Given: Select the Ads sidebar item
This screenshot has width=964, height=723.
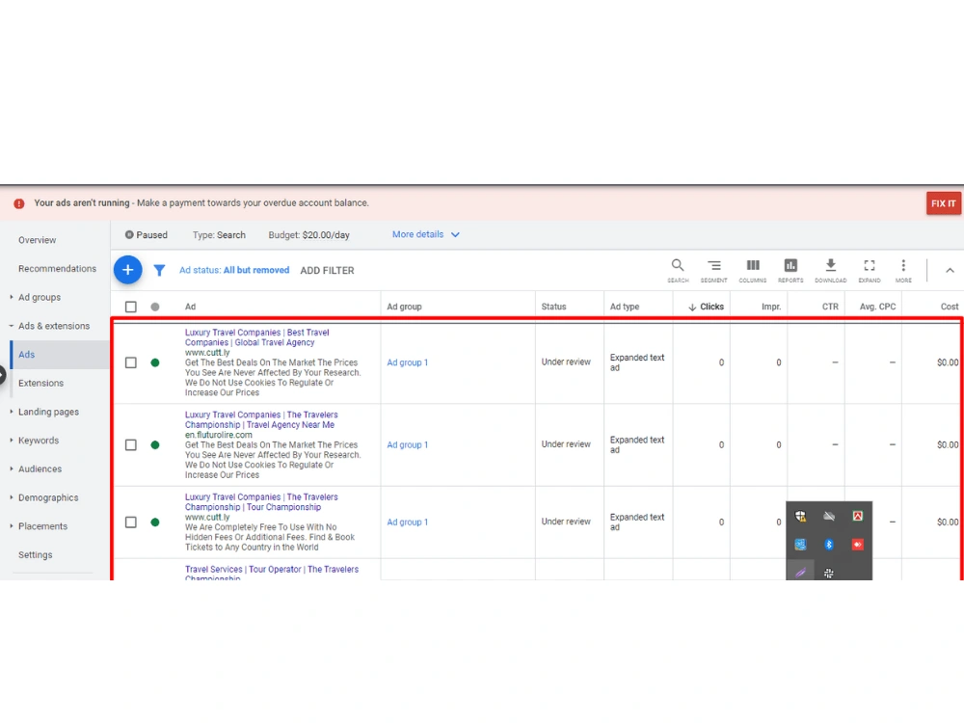Looking at the screenshot, I should point(60,355).
